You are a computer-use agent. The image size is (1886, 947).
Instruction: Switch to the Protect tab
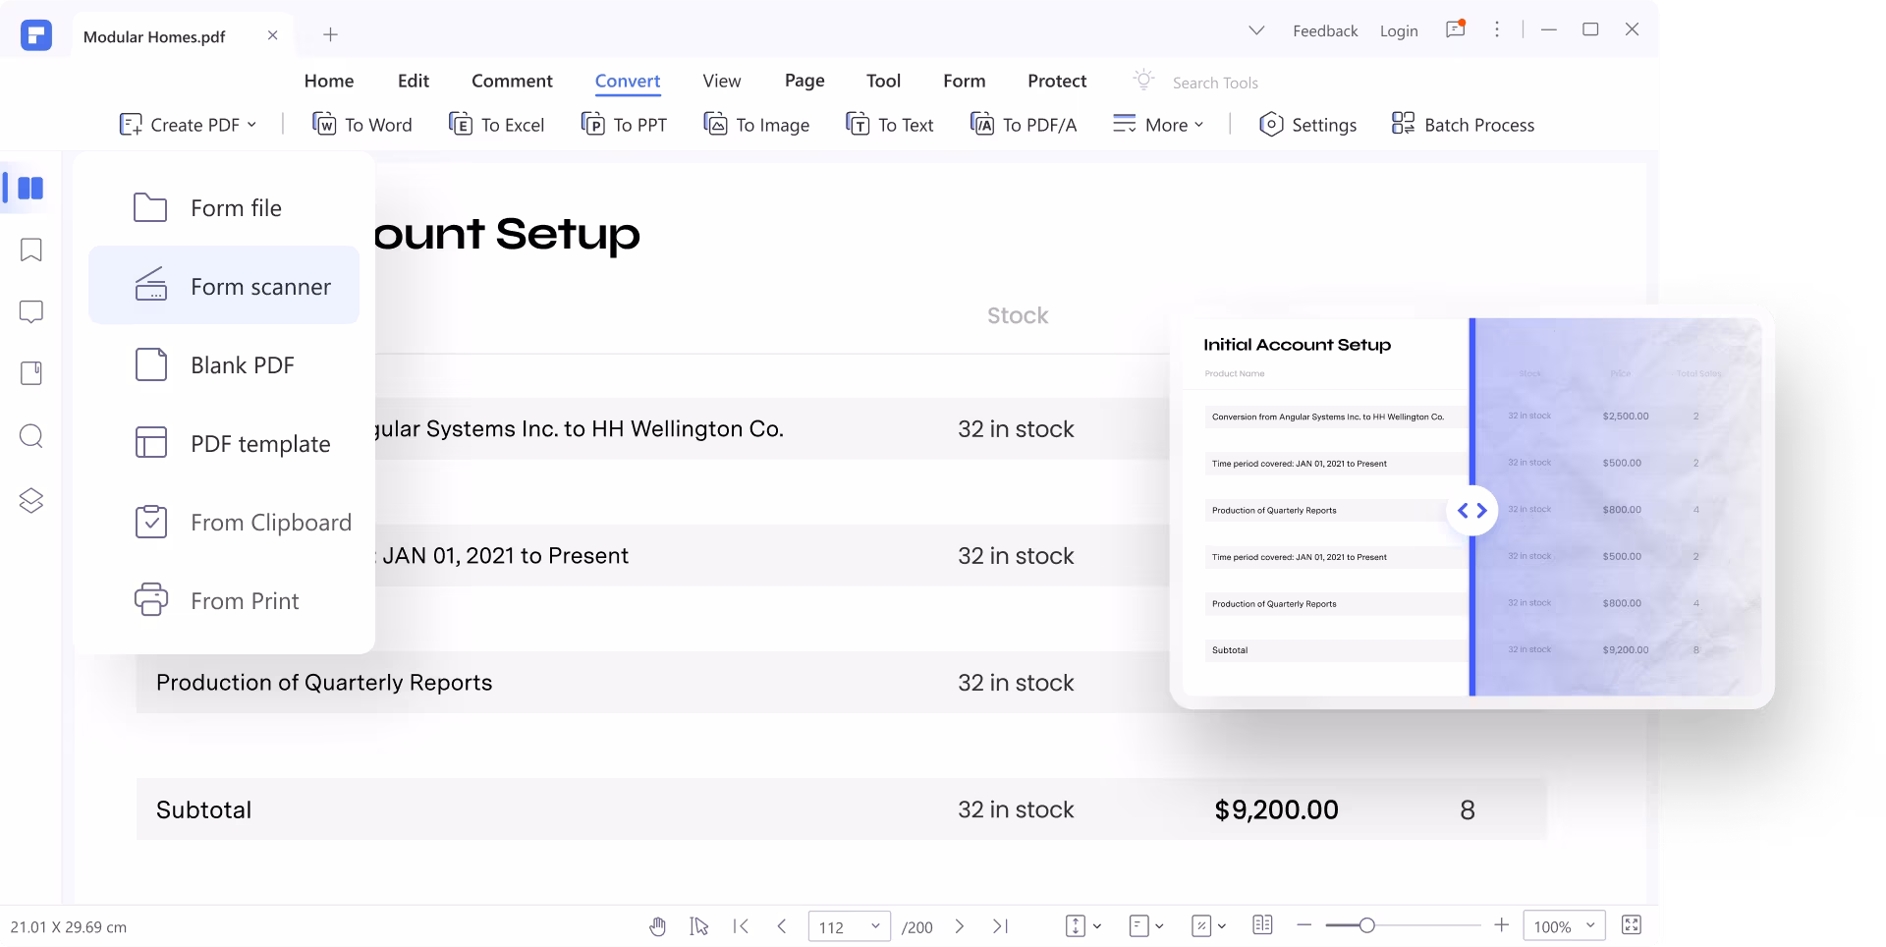[1057, 81]
